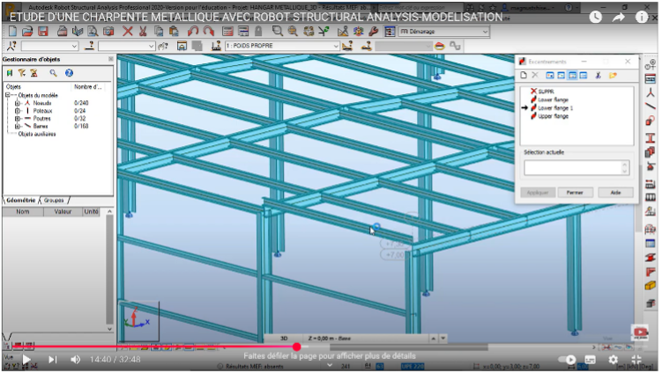Select the 'Upper flange' offset entry
Image resolution: width=662 pixels, height=373 pixels.
tap(553, 116)
